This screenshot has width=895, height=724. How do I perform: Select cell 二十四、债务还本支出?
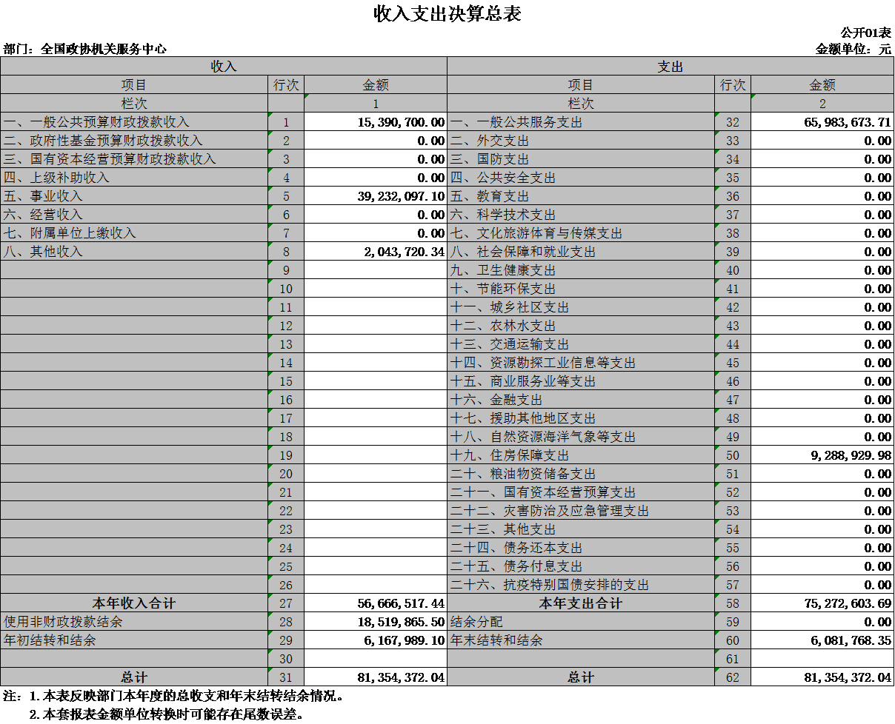coord(581,548)
